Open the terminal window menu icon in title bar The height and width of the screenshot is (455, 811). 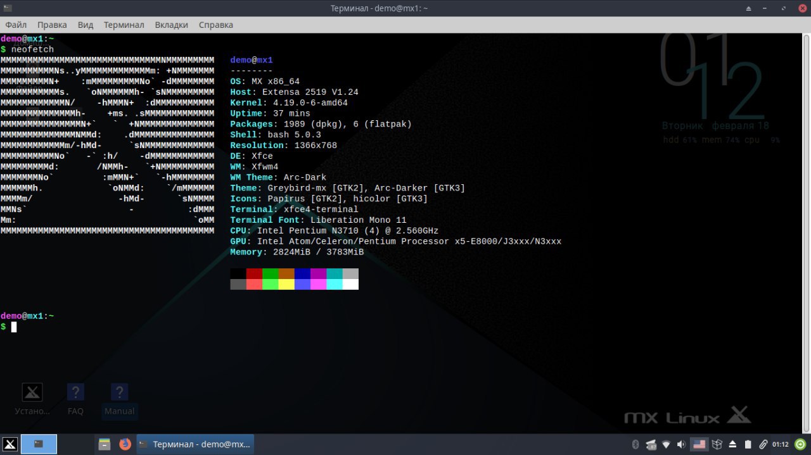[8, 8]
